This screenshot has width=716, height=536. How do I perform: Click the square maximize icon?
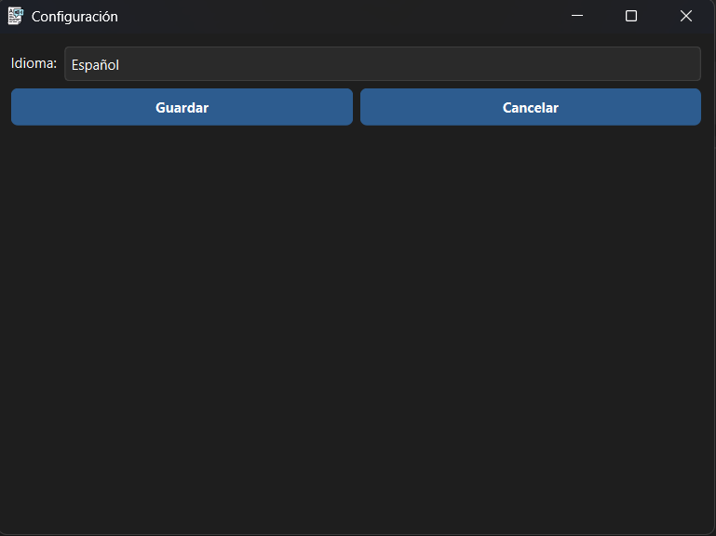(x=631, y=16)
